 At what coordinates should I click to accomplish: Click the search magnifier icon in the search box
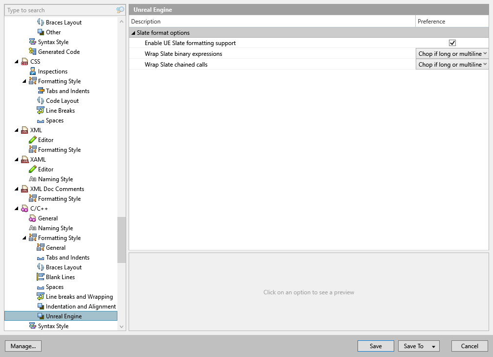click(120, 10)
